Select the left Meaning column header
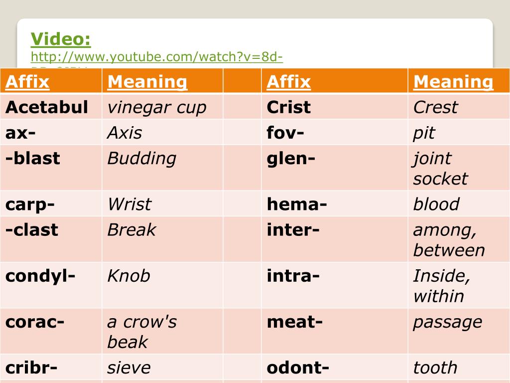This screenshot has width=510, height=383. point(162,81)
